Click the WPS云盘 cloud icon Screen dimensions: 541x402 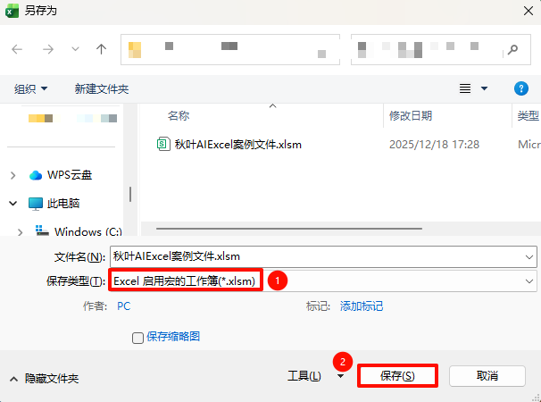click(x=35, y=175)
